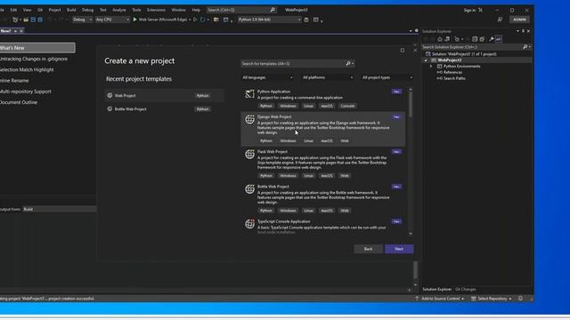This screenshot has width=570, height=320.
Task: Click the Web Project icon in recent templates
Action: 110,95
